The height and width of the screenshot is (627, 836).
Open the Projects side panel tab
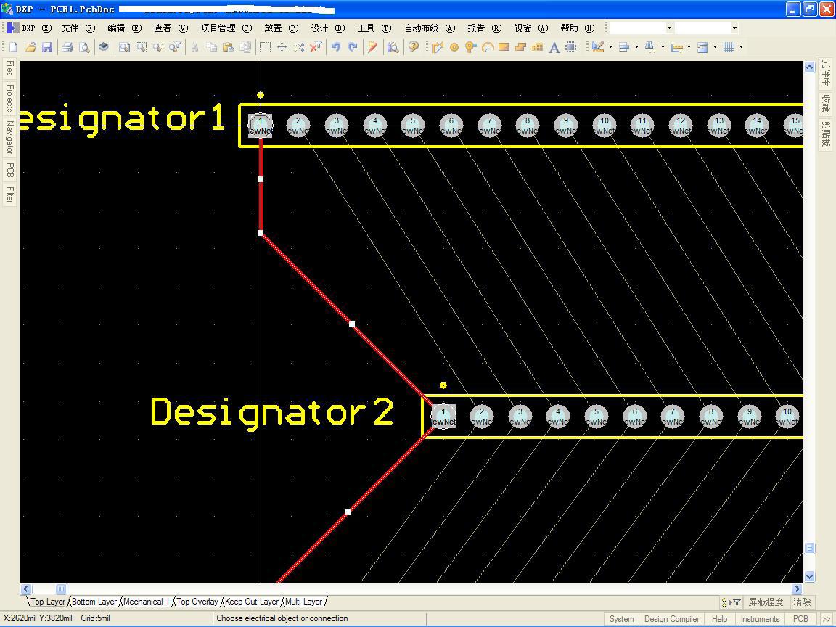pos(9,97)
